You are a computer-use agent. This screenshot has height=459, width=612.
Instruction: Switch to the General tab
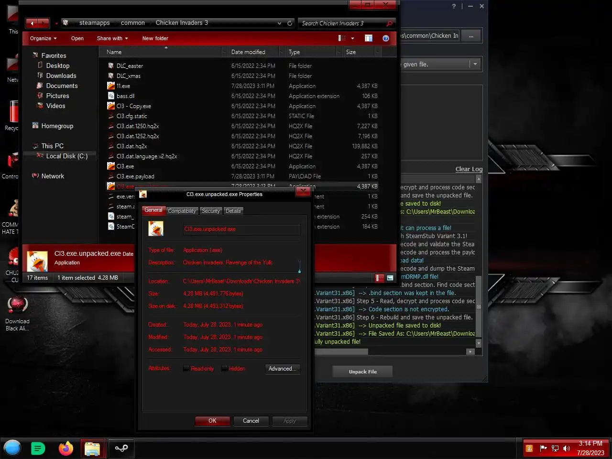(x=153, y=210)
